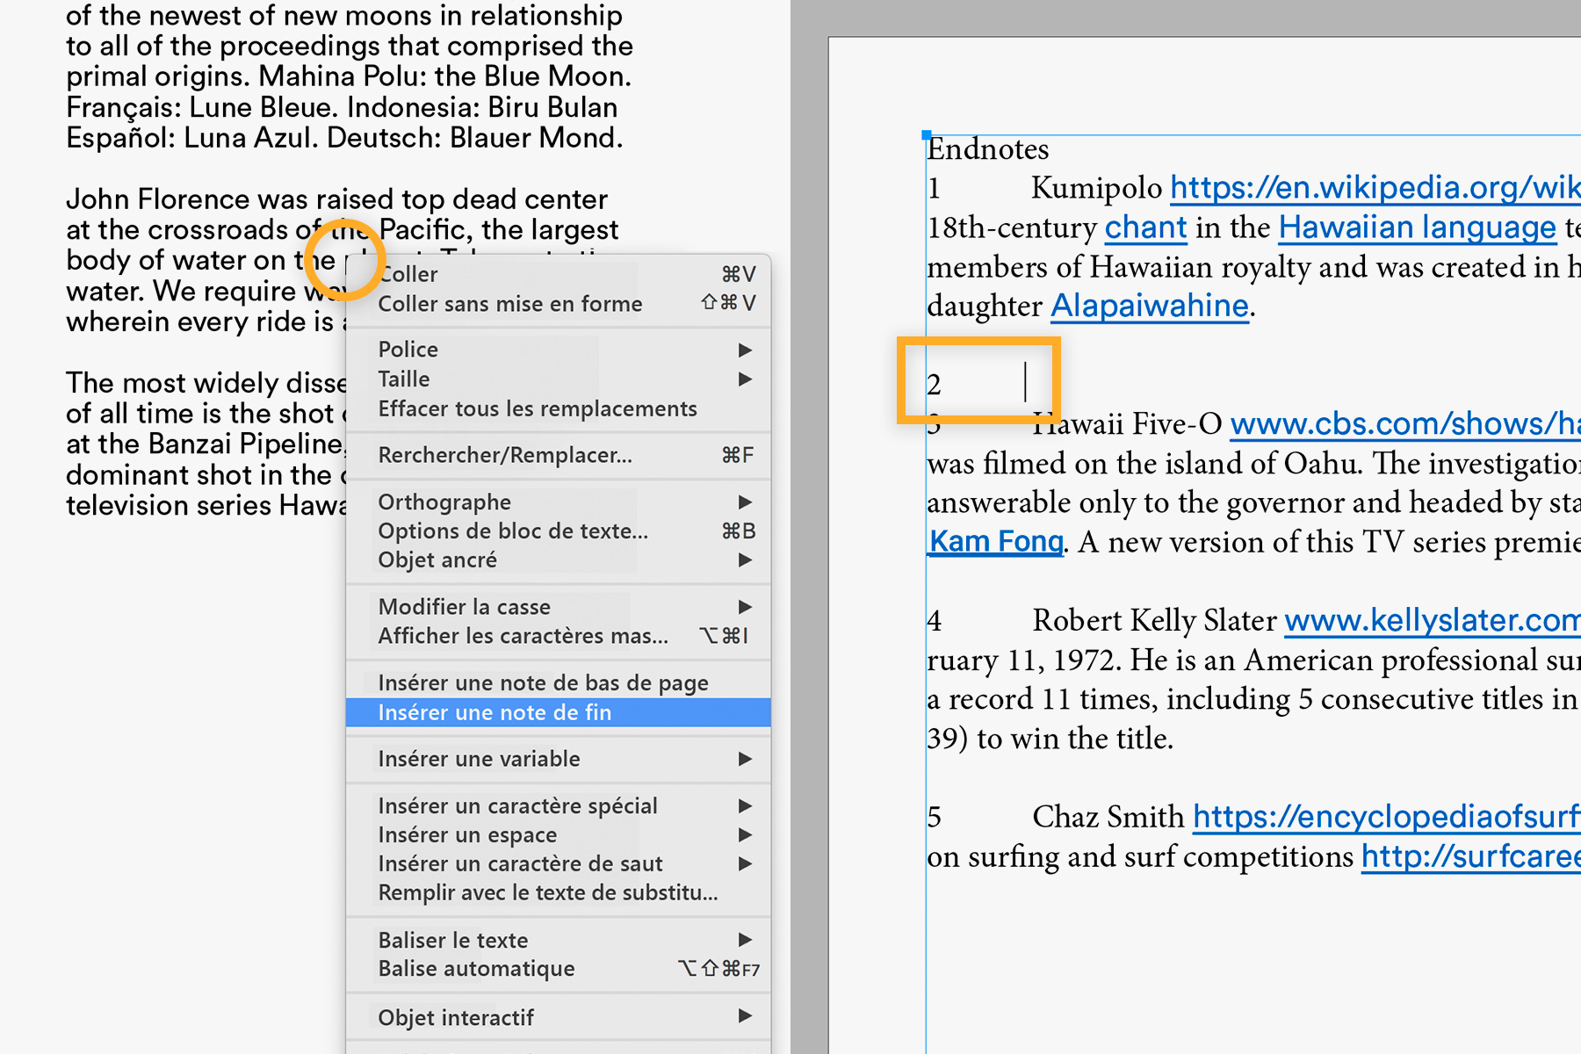Select Insérer une note de fin

tap(559, 712)
